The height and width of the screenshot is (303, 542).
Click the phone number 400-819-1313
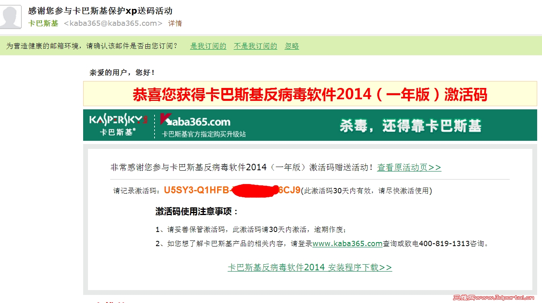coord(444,244)
